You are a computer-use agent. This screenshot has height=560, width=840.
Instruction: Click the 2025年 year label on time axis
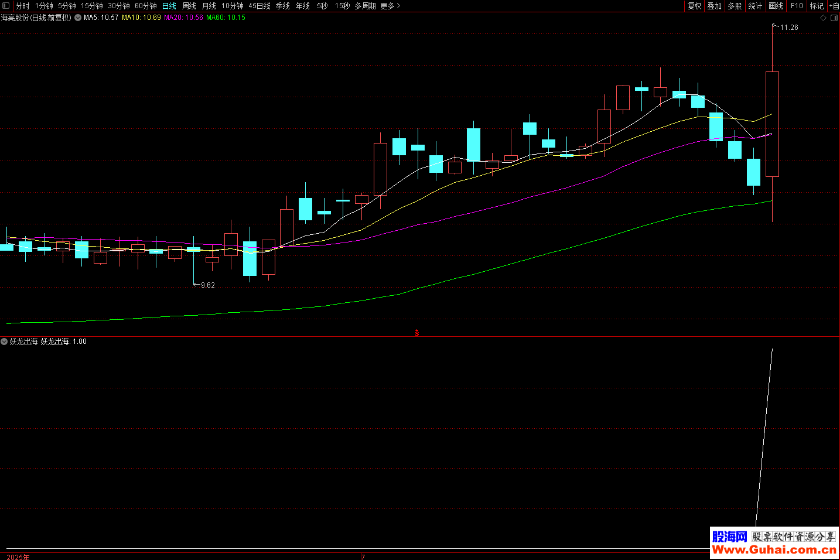coord(18,557)
